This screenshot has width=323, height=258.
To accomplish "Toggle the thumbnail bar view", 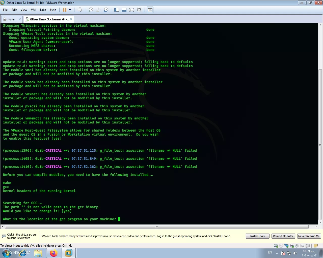I will pos(124,10).
